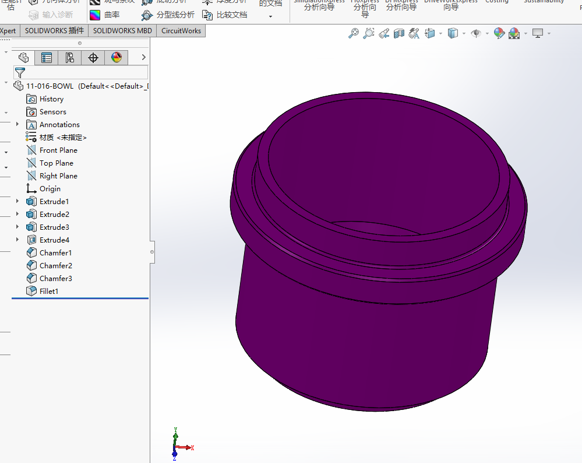
Task: Expand the Extrude1 feature node
Action: click(x=17, y=202)
